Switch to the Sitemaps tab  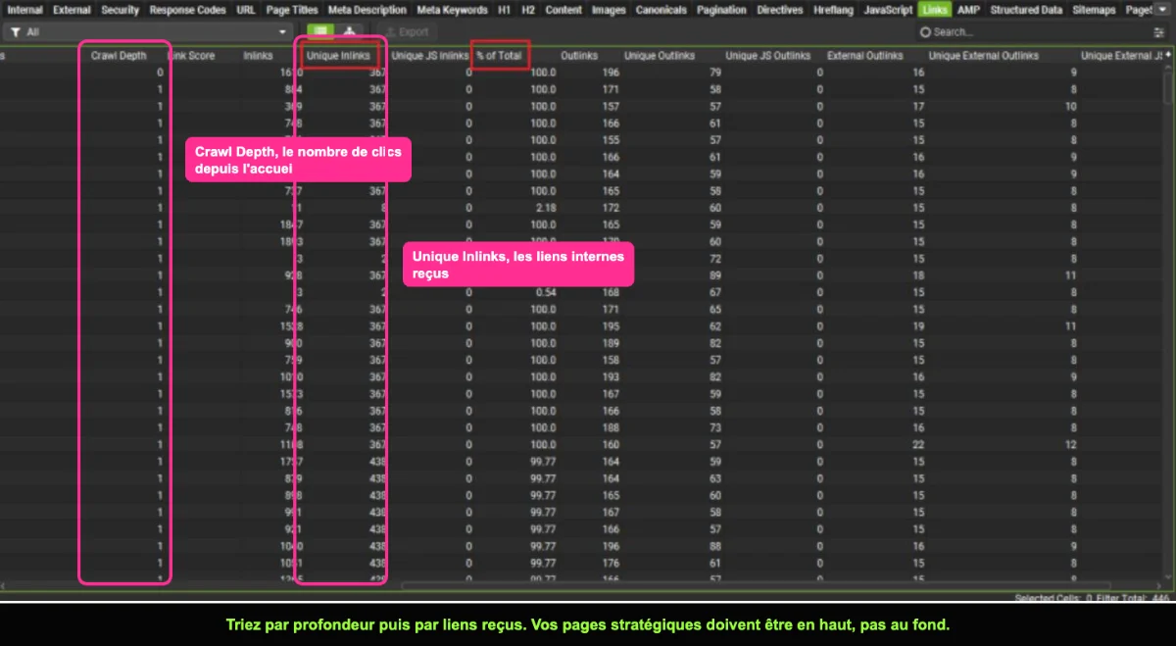tap(1094, 10)
